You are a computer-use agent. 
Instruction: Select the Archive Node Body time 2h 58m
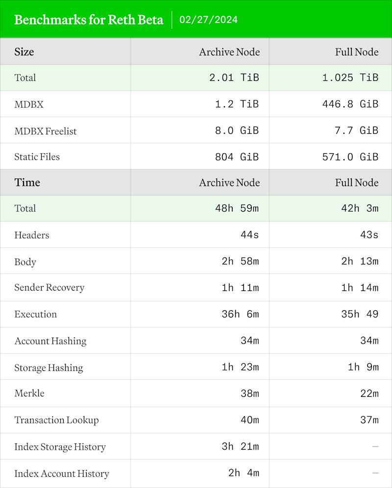(241, 261)
